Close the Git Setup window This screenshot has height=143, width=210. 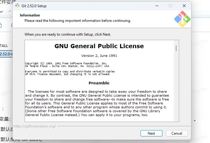click(184, 6)
